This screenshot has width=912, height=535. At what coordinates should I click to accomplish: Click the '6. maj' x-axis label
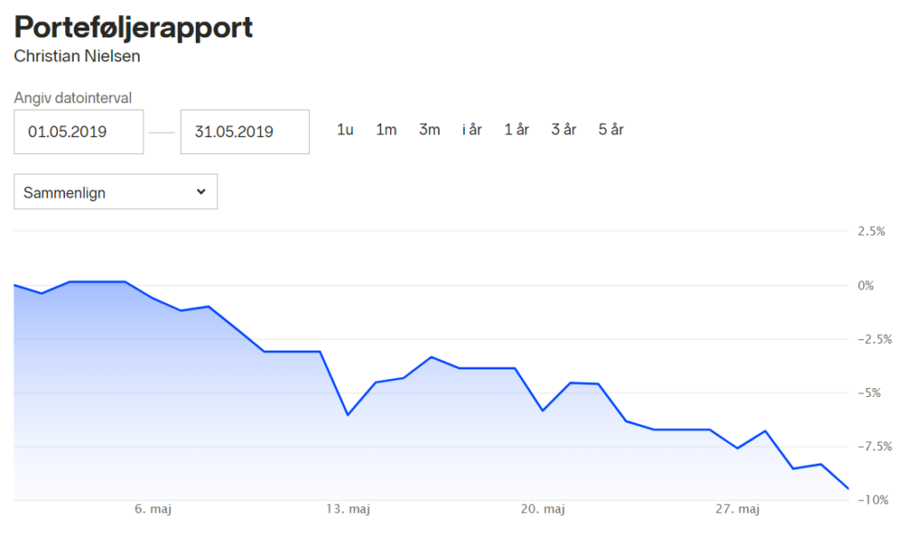[152, 509]
